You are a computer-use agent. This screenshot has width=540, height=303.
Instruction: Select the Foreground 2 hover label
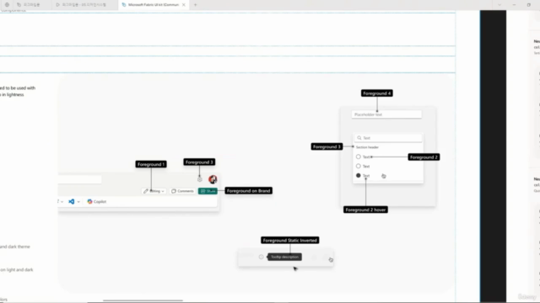365,210
